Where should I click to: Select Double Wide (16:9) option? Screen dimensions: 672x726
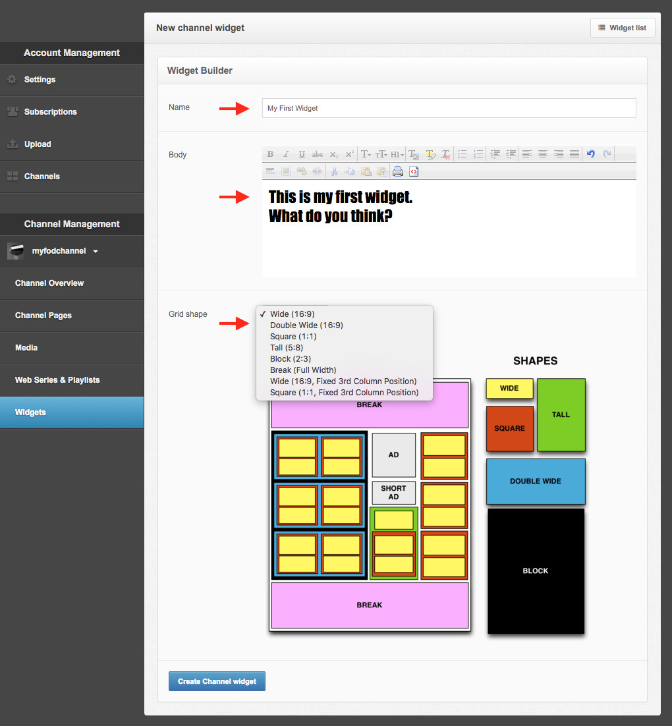tap(345, 325)
